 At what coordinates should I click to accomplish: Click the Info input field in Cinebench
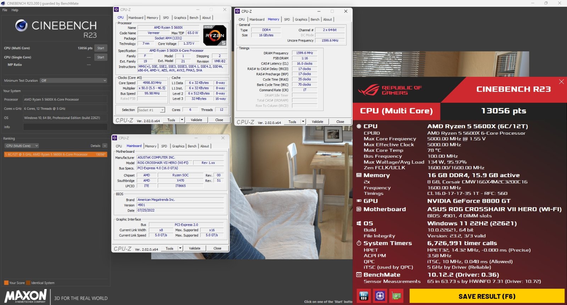pyautogui.click(x=65, y=127)
